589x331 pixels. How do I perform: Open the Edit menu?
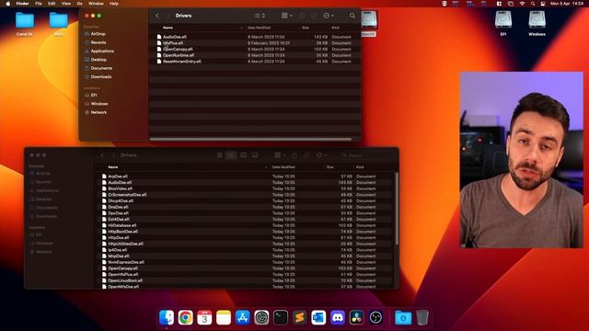coord(52,4)
